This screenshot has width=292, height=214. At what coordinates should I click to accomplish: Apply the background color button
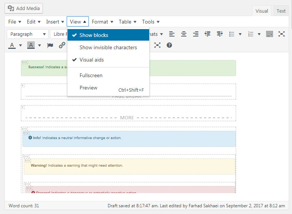tap(31, 45)
